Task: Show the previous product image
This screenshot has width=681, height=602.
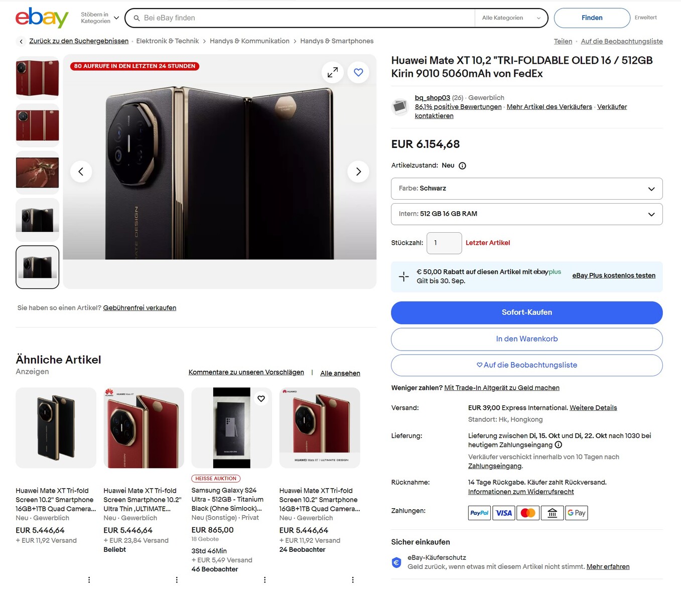Action: tap(81, 172)
